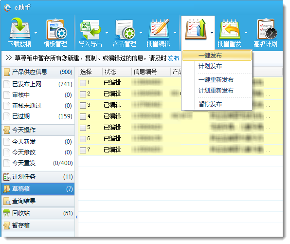Select 暂停发布 from the menu

[x=217, y=104]
